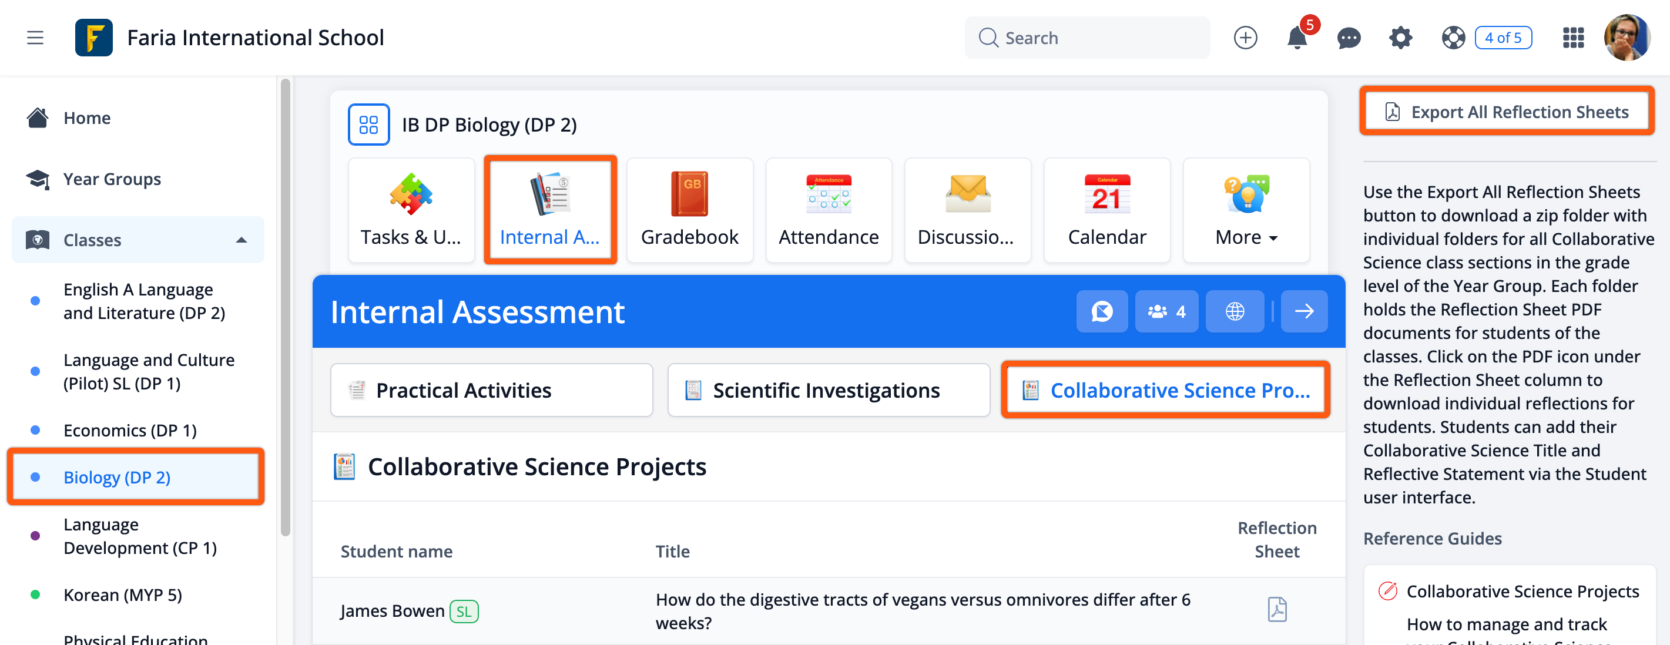The height and width of the screenshot is (645, 1670).
Task: Switch to Scientific Investigations tab
Action: (828, 390)
